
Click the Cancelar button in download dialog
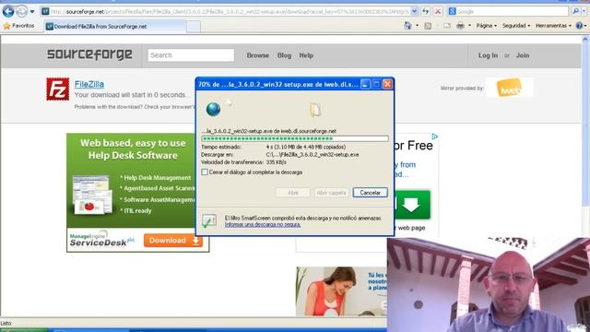coord(370,193)
